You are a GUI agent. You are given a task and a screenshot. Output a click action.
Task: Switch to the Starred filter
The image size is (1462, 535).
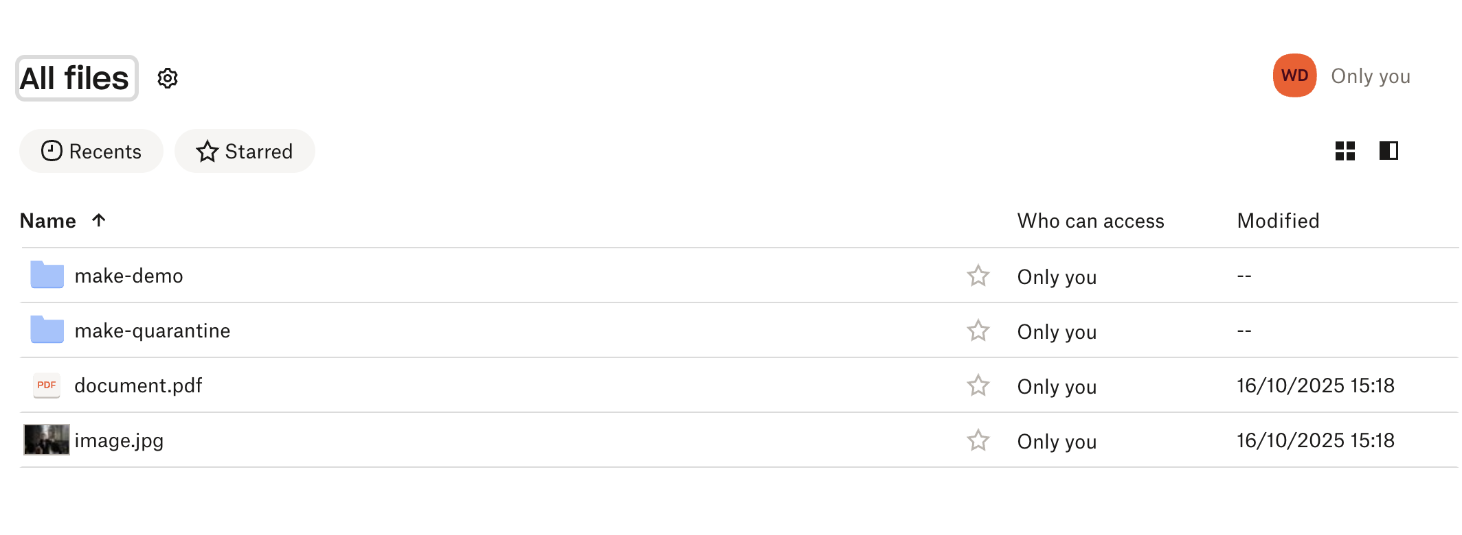pyautogui.click(x=245, y=151)
